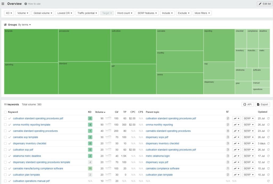The height and width of the screenshot is (184, 273).
Task: Sort table by Volume column header
Action: click(x=100, y=112)
